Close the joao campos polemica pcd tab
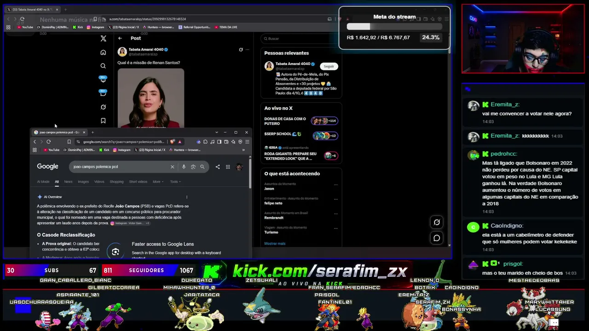Screen dimensions: 589x331 pos(84,132)
